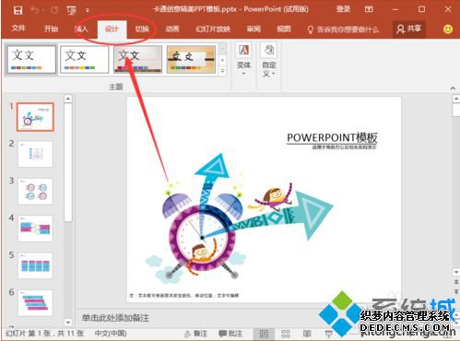Image resolution: width=460 pixels, height=341 pixels.
Task: Select slide 2 thumbnail
Action: [35, 154]
